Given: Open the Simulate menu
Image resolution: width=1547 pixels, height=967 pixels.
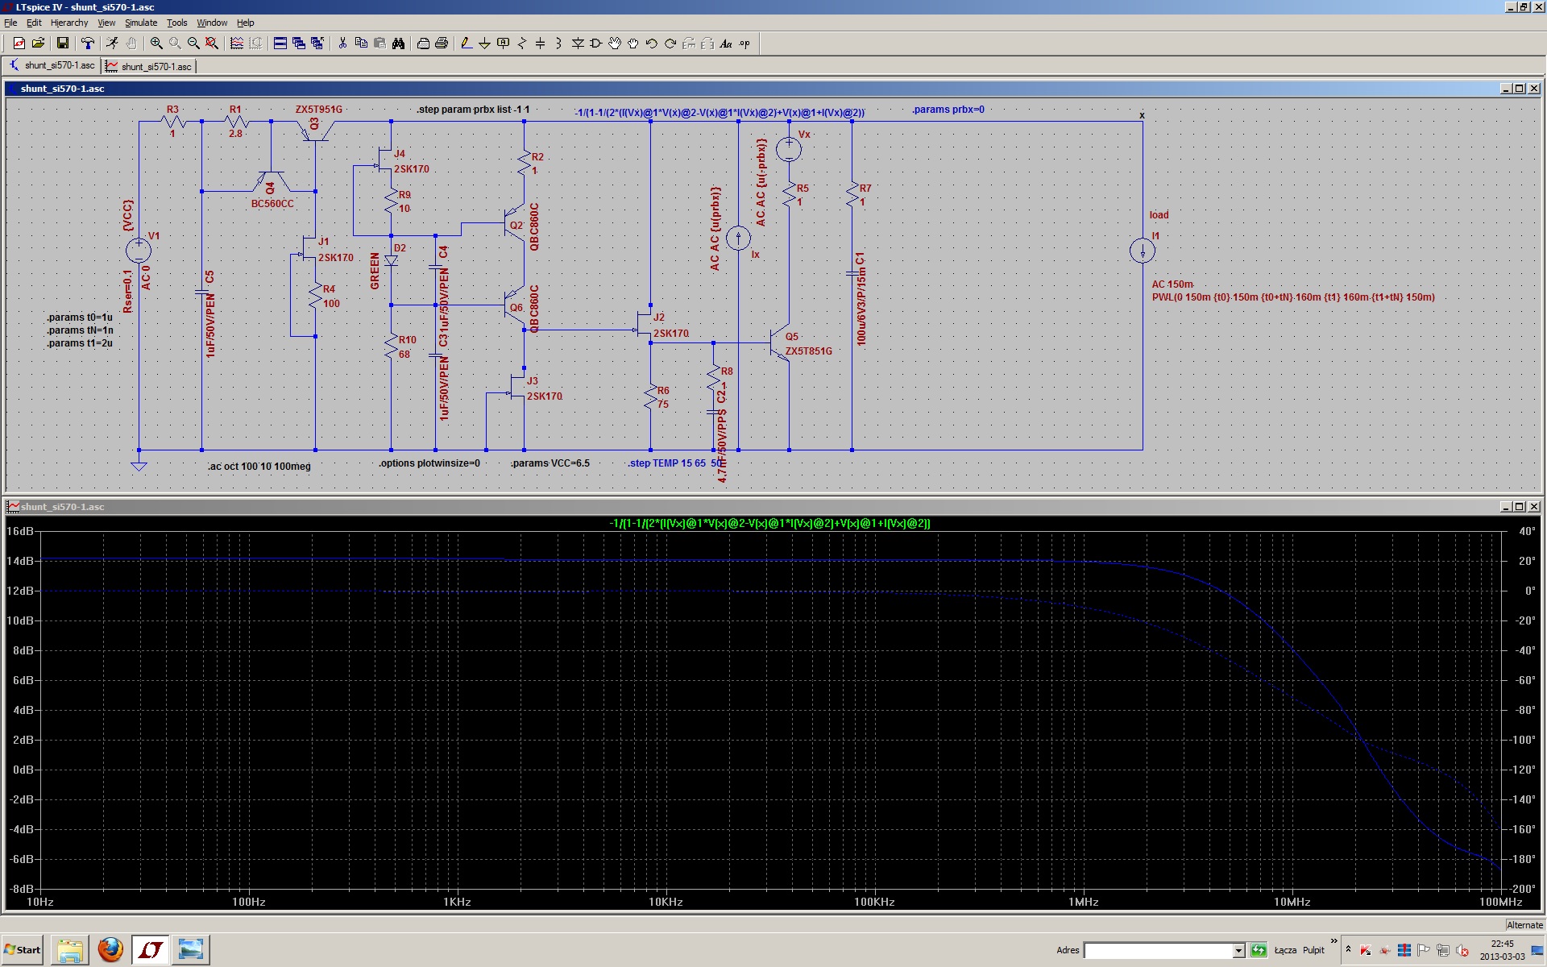Looking at the screenshot, I should coord(141,23).
